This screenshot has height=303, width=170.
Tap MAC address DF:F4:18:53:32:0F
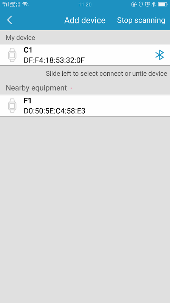pos(54,60)
